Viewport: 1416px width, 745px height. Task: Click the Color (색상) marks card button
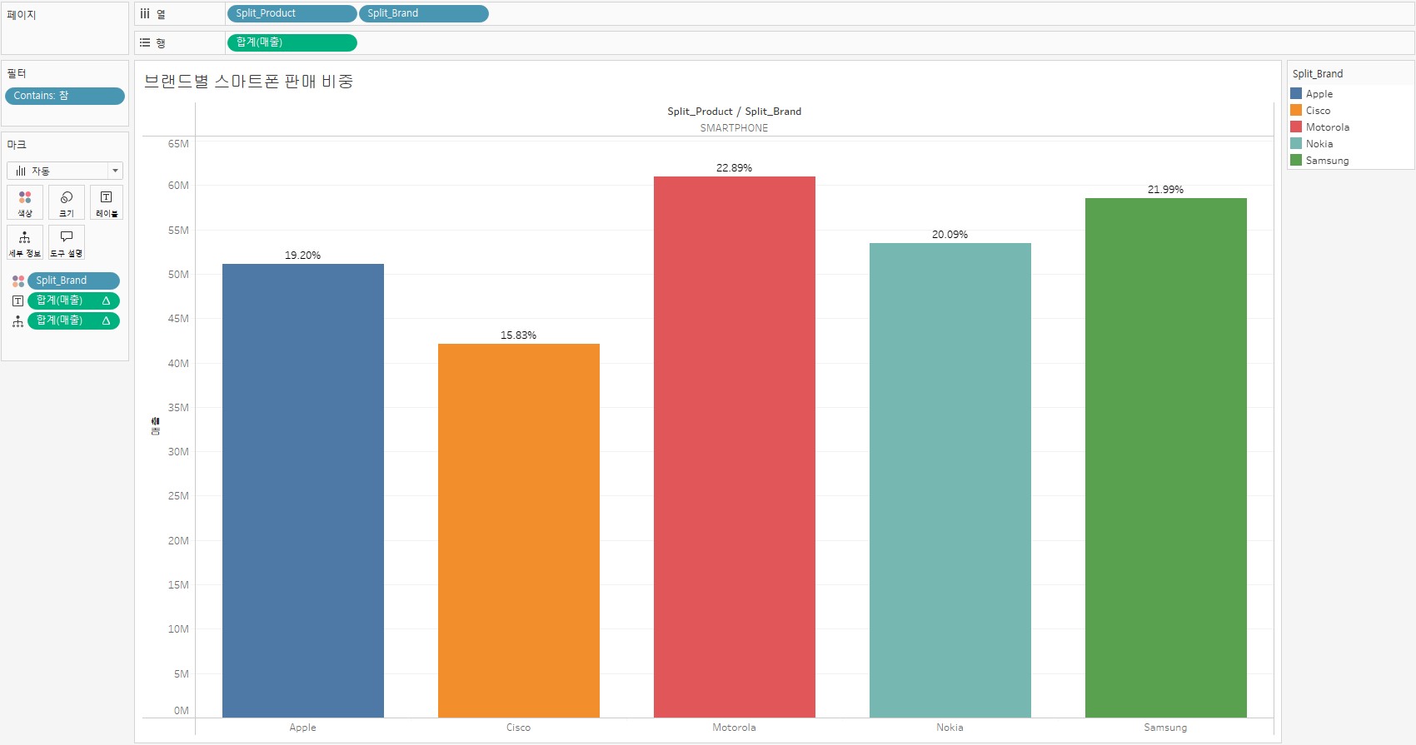tap(25, 202)
